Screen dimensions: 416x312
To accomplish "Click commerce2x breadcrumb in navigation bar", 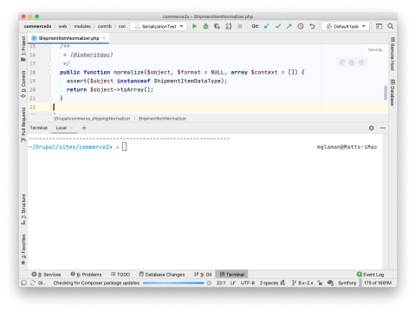I will point(37,26).
